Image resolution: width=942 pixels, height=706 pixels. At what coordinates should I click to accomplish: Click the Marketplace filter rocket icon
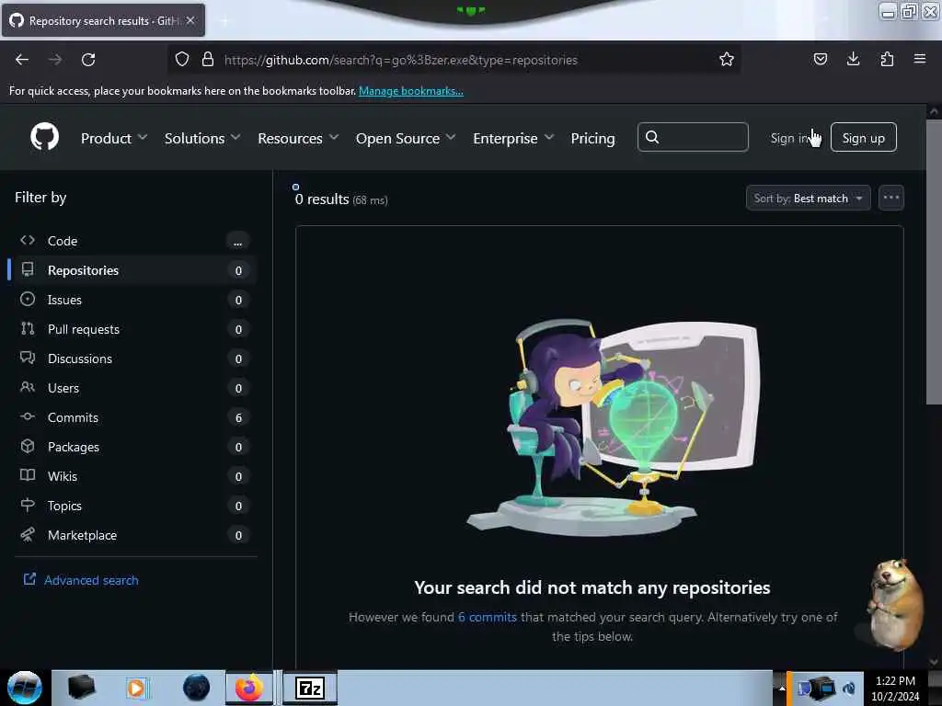(27, 534)
